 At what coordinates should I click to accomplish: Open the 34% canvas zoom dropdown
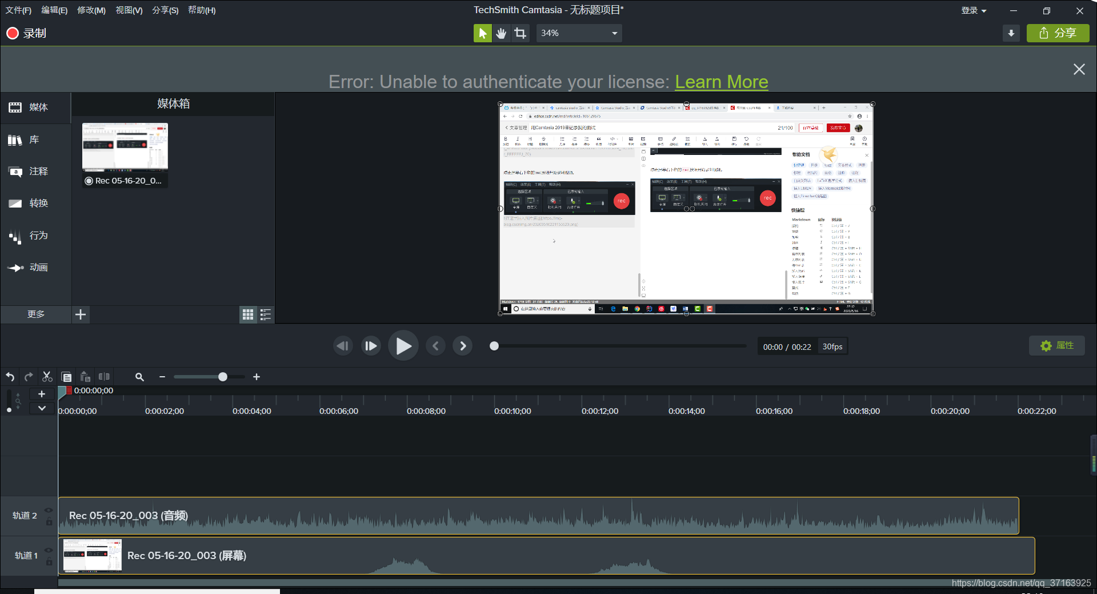(x=579, y=33)
